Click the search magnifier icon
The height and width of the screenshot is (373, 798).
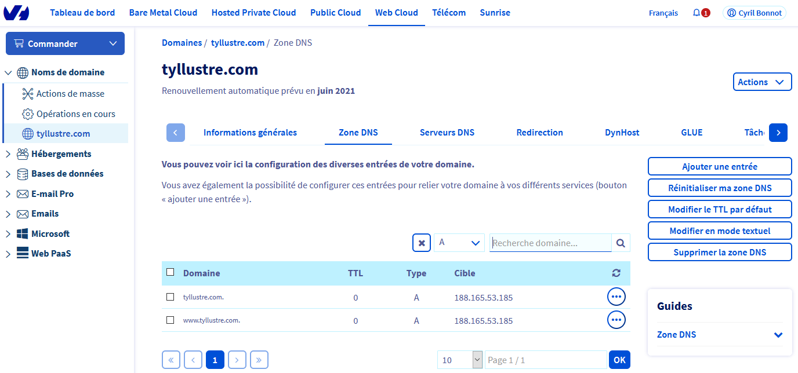point(621,243)
